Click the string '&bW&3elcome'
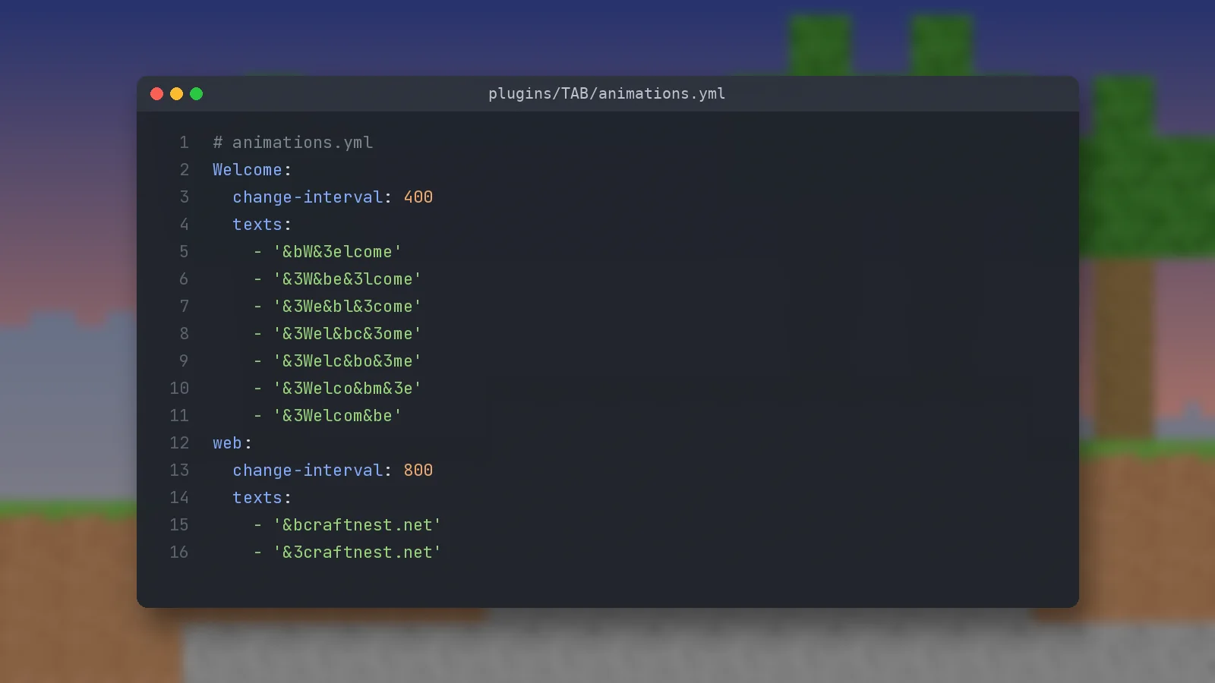 338,252
